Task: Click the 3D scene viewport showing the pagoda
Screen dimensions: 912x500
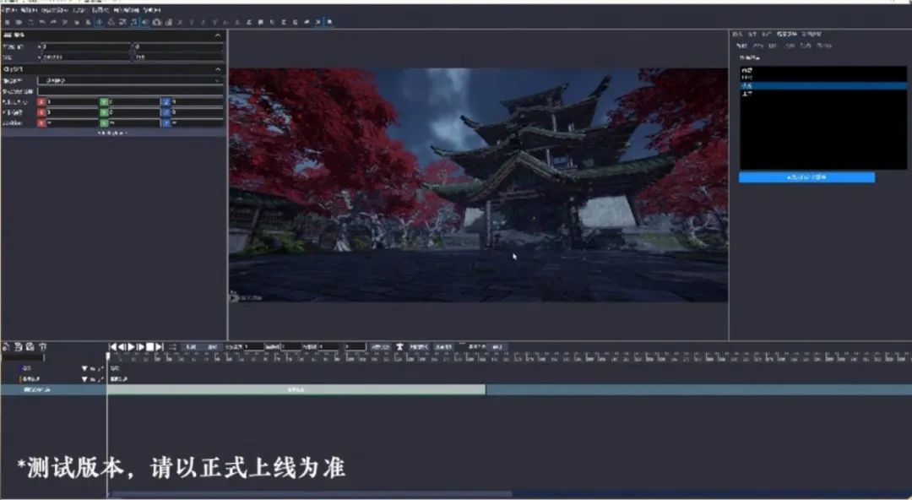Action: [478, 185]
